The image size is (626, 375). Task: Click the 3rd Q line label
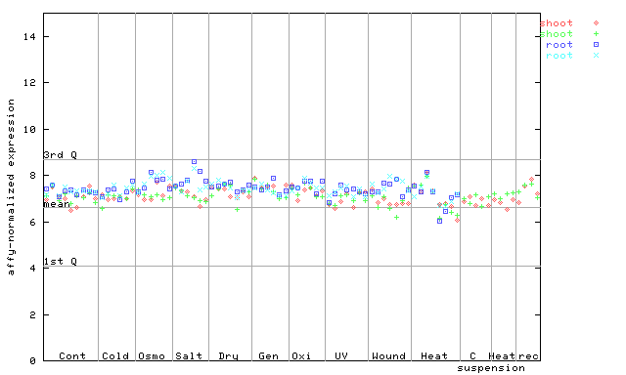click(x=60, y=154)
